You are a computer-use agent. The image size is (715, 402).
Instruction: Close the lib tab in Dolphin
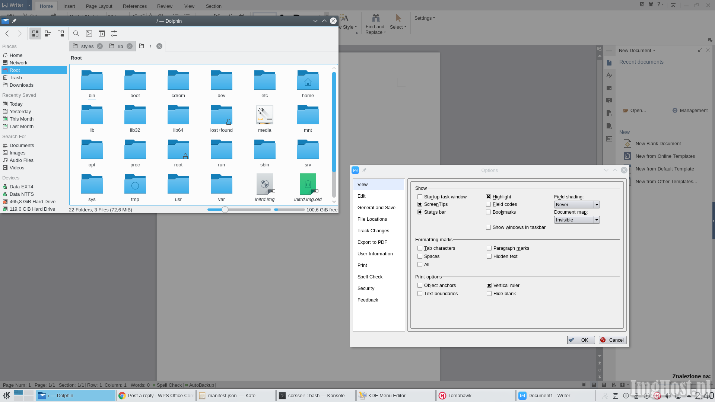click(130, 46)
